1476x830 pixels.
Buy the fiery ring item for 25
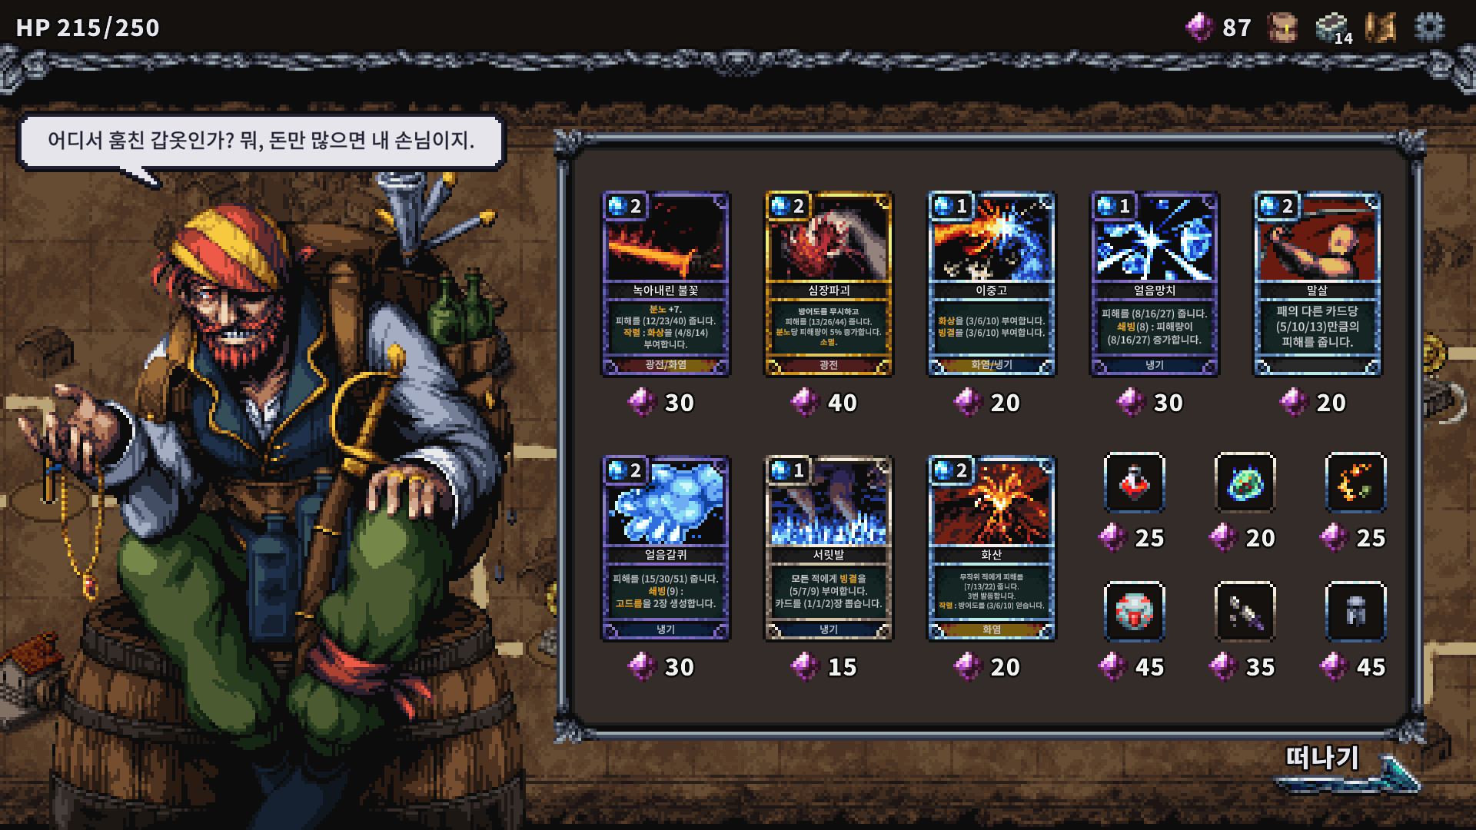click(x=1355, y=483)
